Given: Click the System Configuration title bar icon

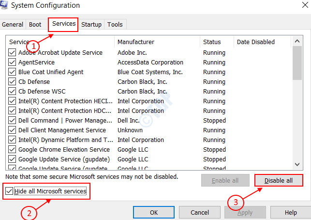Looking at the screenshot, I should click(x=4, y=5).
